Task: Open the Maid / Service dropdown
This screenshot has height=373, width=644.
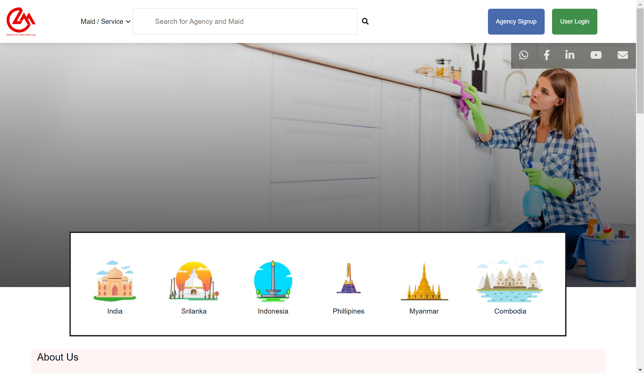Action: [x=105, y=21]
